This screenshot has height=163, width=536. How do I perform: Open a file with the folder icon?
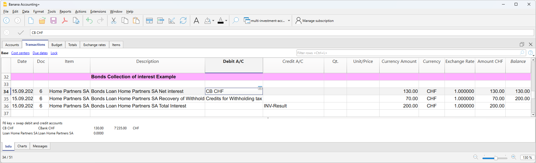click(42, 20)
